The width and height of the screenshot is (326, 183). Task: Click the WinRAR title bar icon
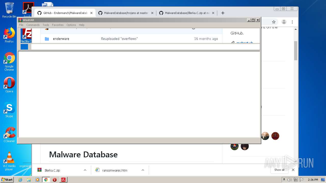[x=20, y=20]
